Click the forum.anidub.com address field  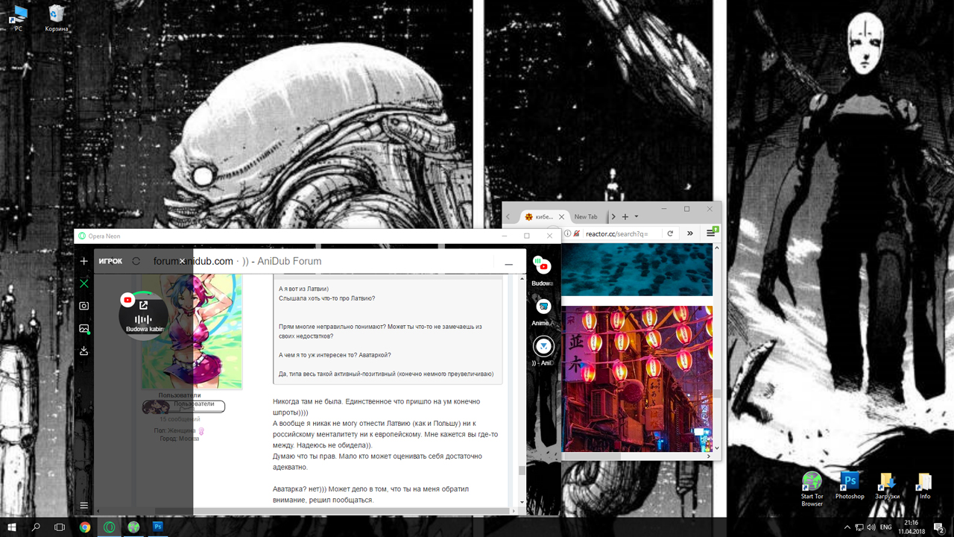click(x=237, y=261)
